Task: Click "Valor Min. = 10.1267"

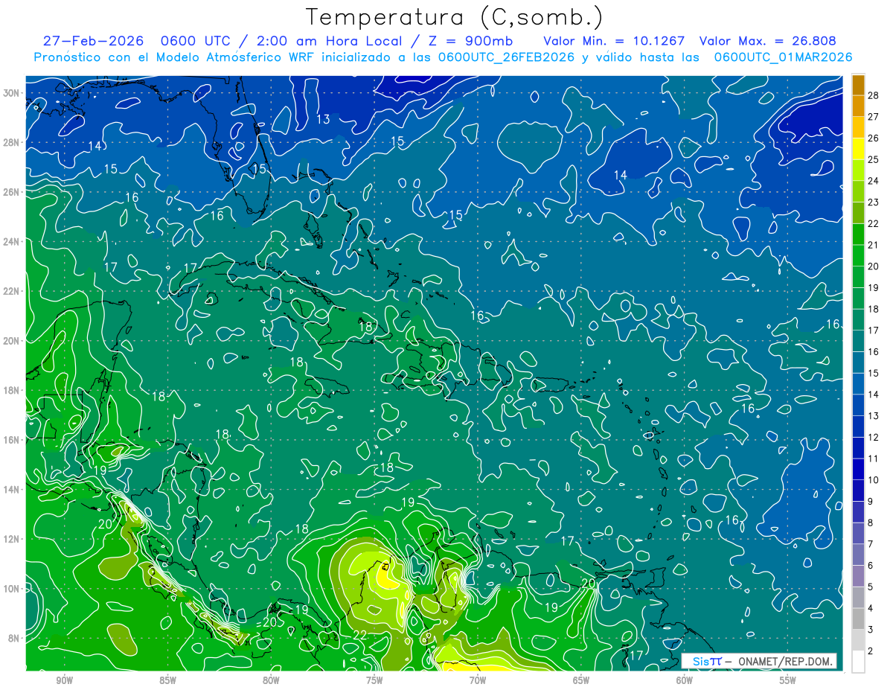Action: tap(614, 41)
